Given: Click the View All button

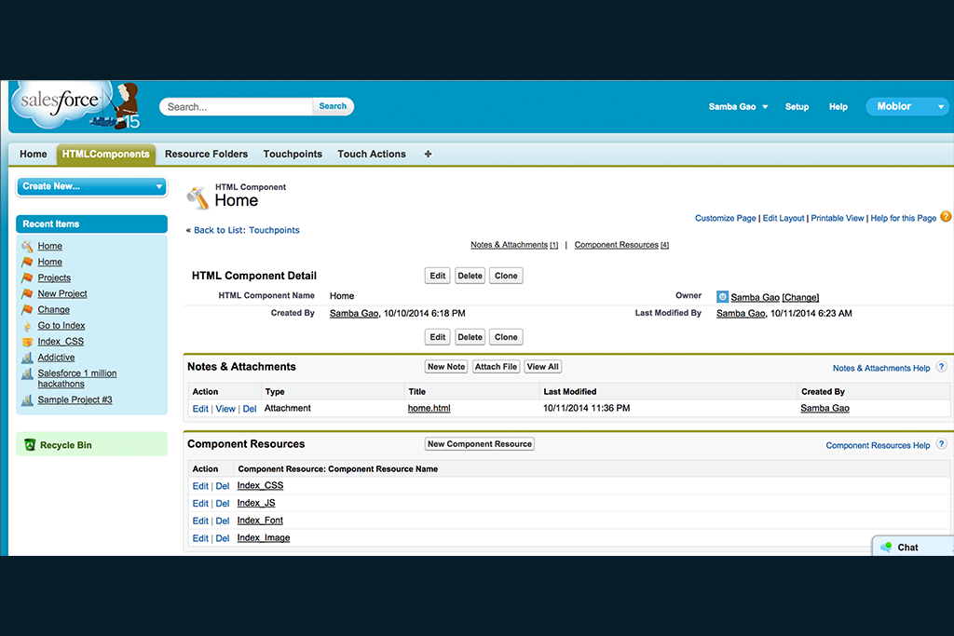Looking at the screenshot, I should point(543,367).
